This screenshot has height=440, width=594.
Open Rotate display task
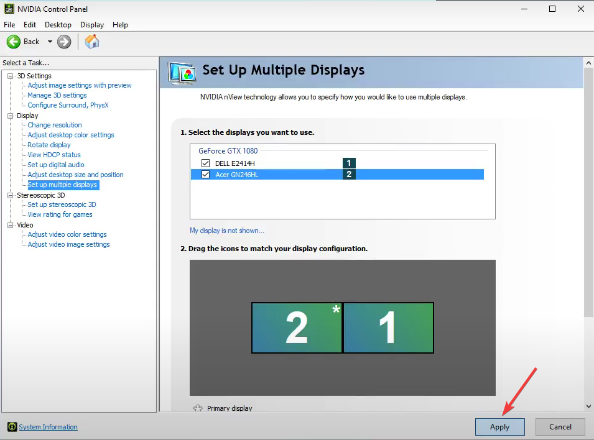[x=49, y=145]
